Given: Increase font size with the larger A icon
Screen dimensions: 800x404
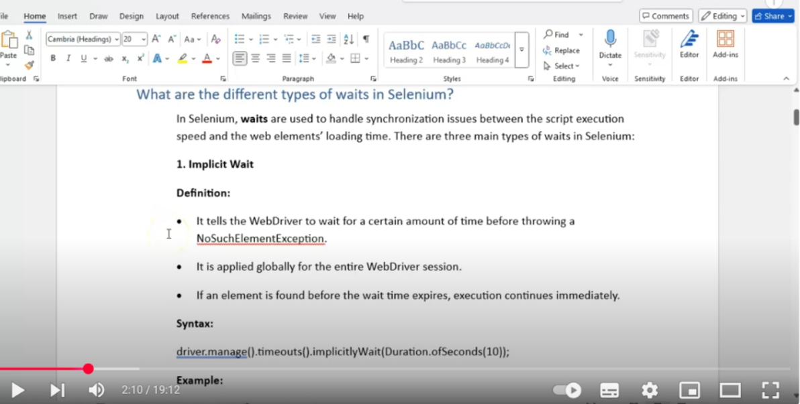Looking at the screenshot, I should point(156,40).
